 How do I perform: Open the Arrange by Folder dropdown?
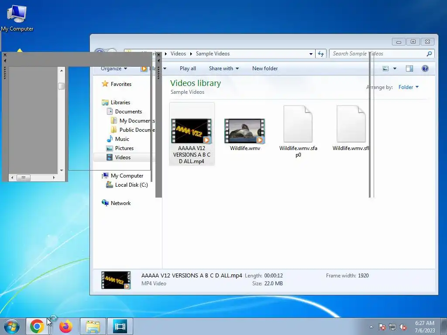(409, 87)
